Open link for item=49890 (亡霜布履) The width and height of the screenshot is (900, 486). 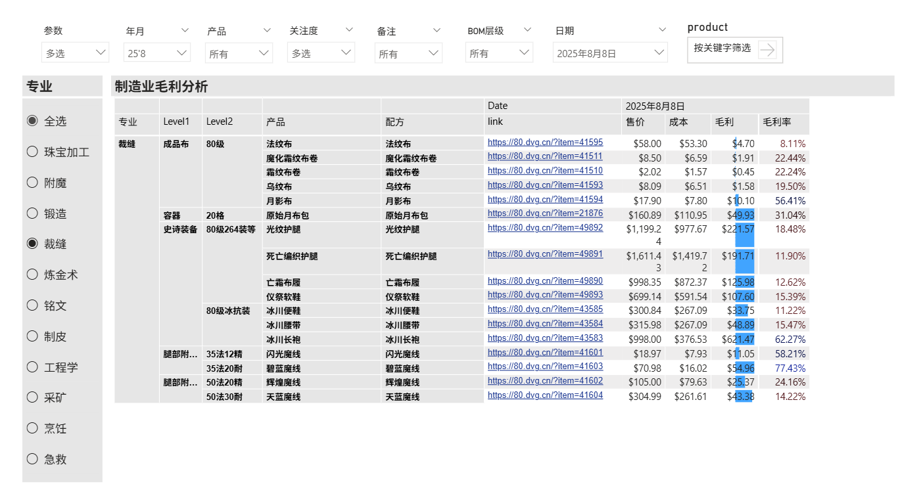click(x=545, y=280)
